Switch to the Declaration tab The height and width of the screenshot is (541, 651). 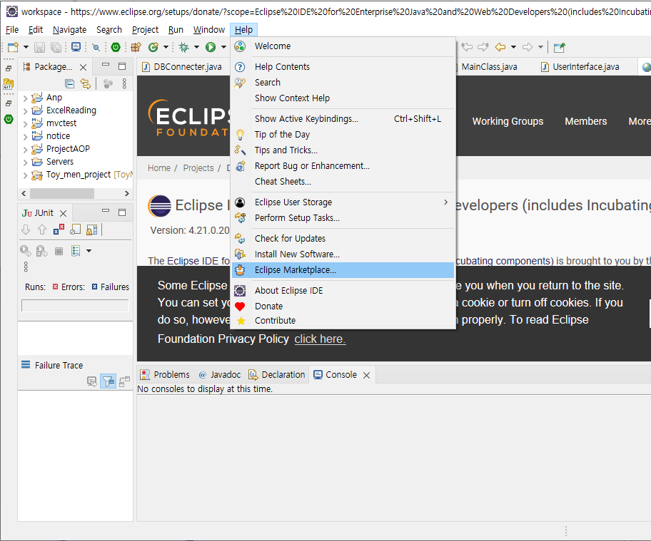277,375
